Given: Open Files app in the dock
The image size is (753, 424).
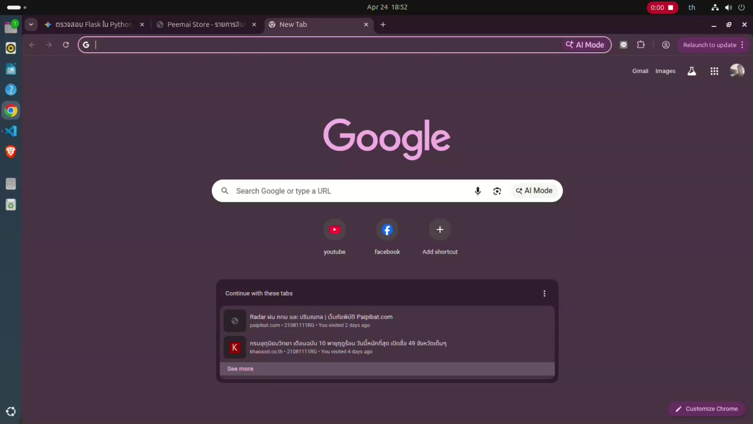Looking at the screenshot, I should (11, 27).
